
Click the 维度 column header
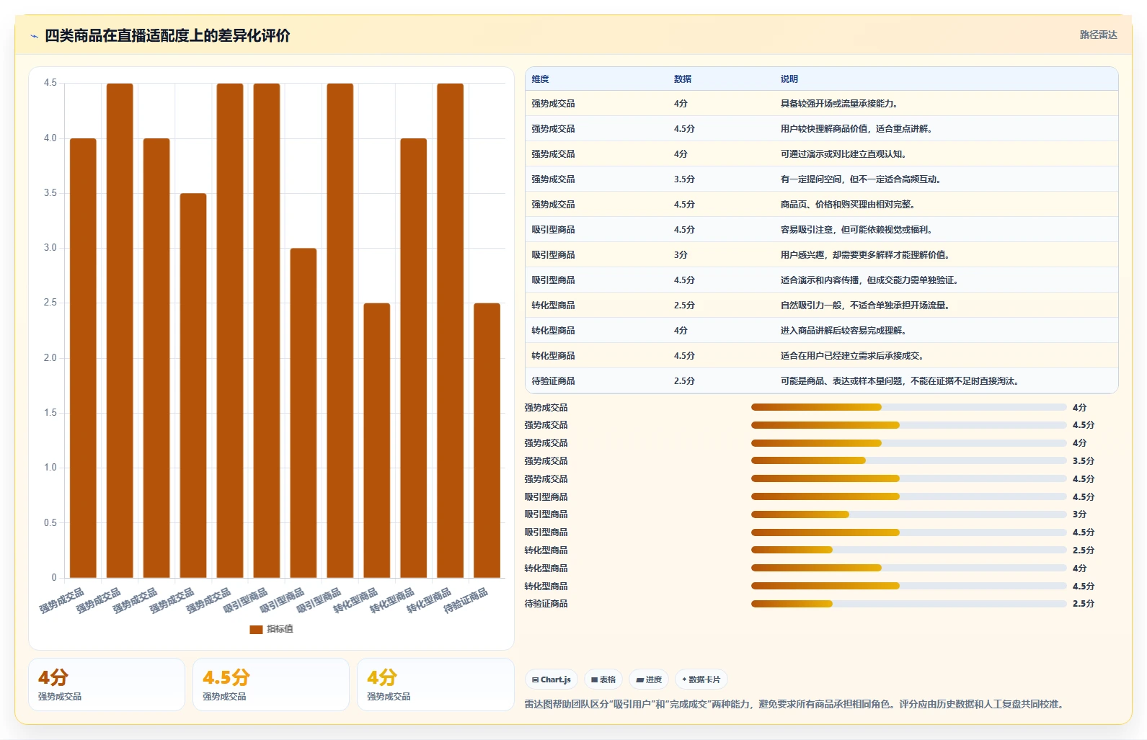pyautogui.click(x=540, y=79)
